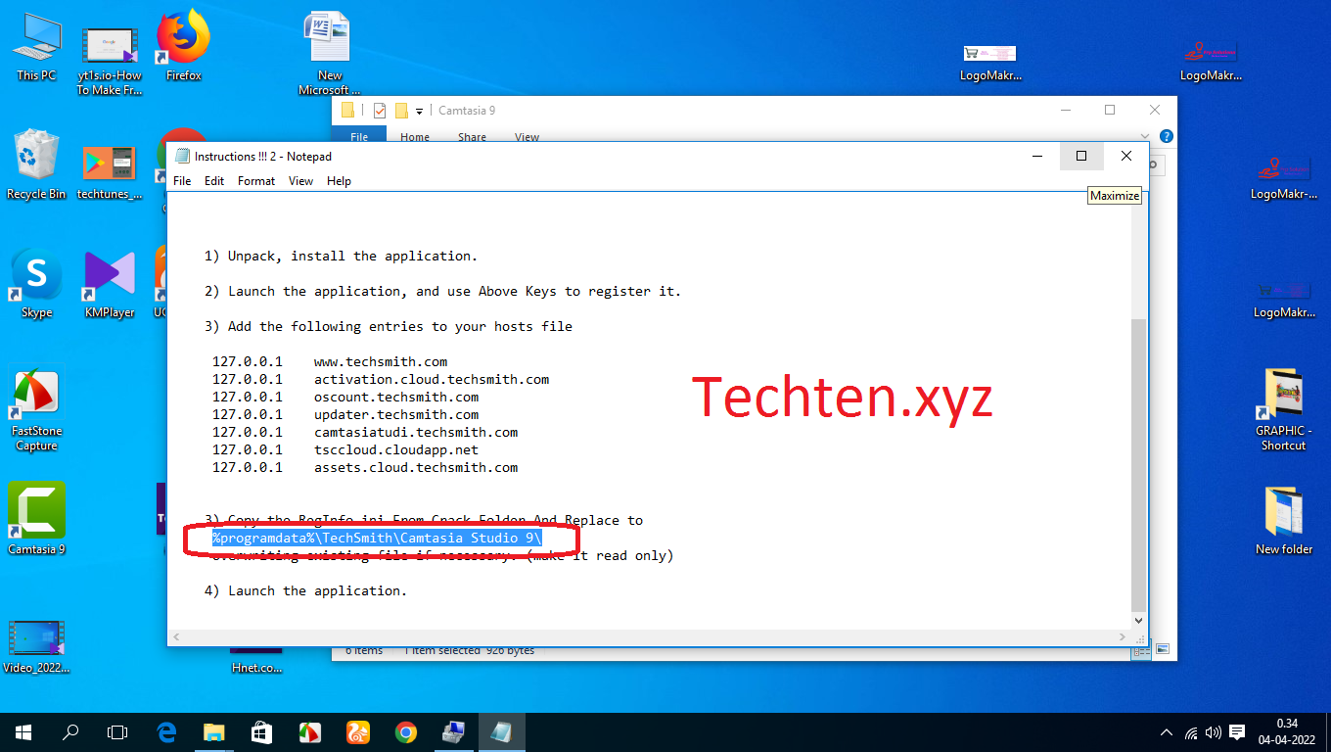Open the volume control in system tray

tap(1214, 732)
